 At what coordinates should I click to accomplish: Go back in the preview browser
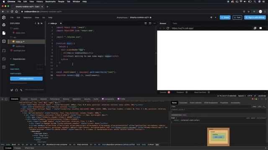(160, 28)
